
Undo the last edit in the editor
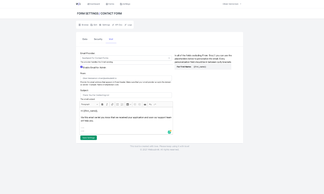tap(150, 104)
